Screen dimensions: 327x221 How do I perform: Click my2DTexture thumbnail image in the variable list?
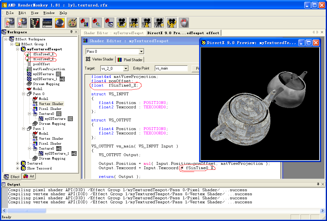coord(58,74)
